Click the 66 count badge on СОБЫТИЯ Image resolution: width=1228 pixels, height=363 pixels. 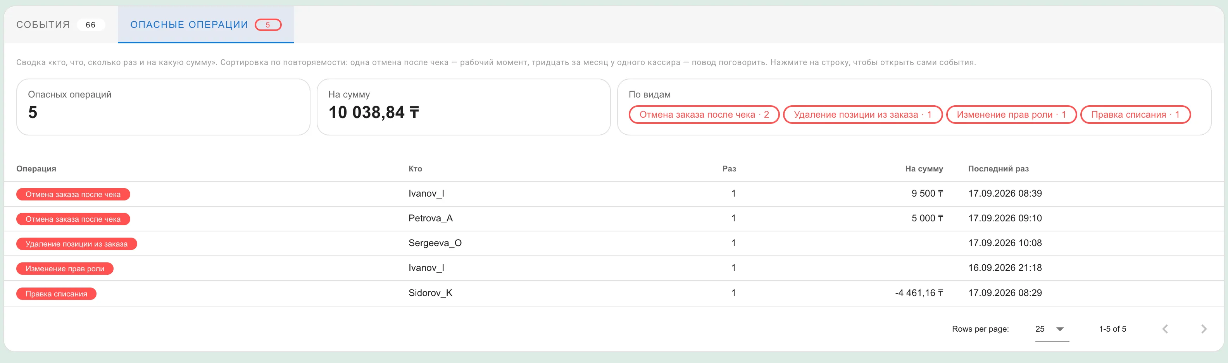coord(91,25)
